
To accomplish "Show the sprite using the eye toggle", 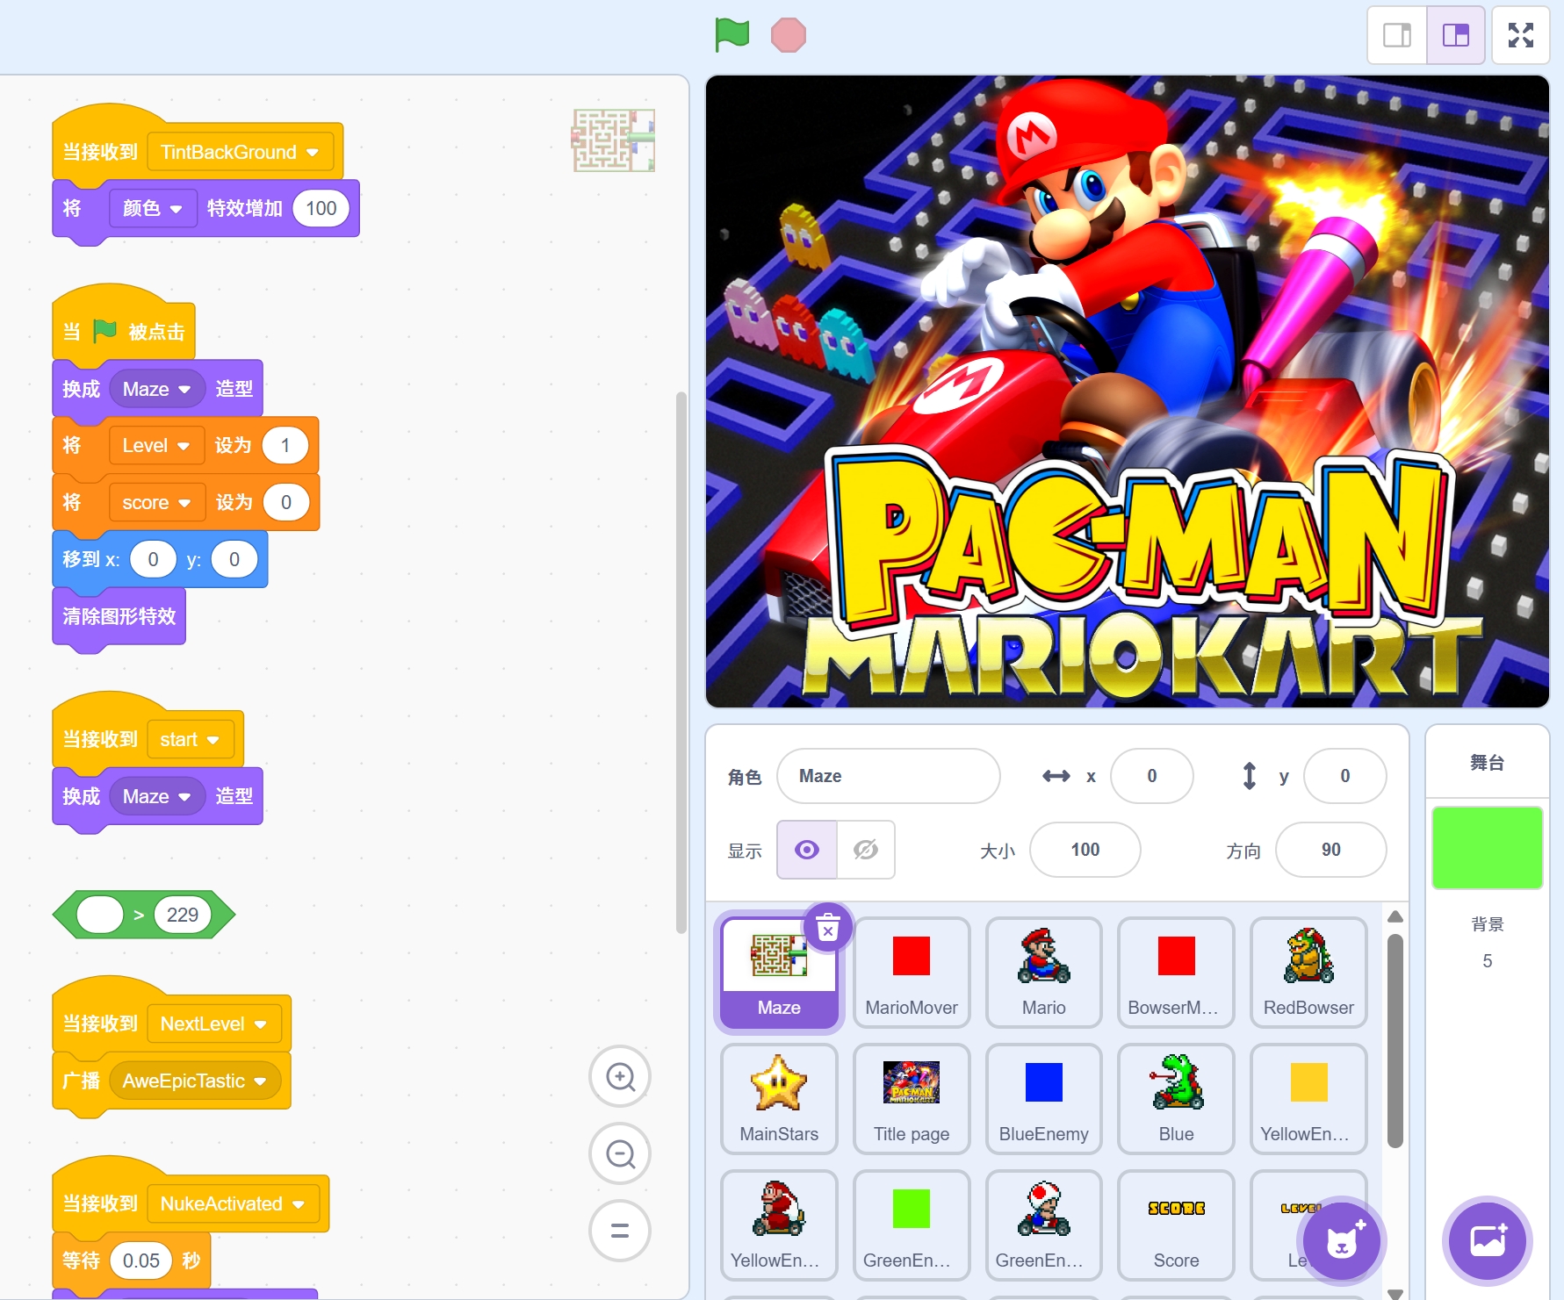I will pos(807,850).
